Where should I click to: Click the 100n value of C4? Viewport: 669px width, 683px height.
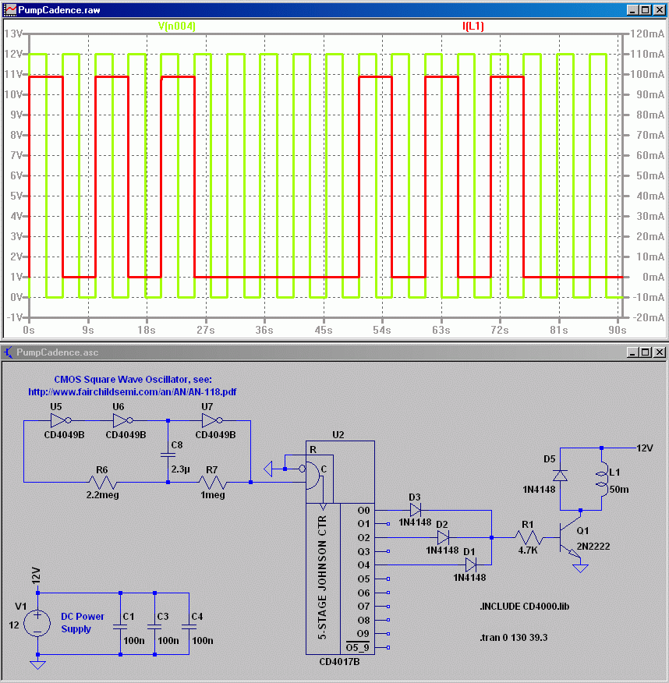203,640
